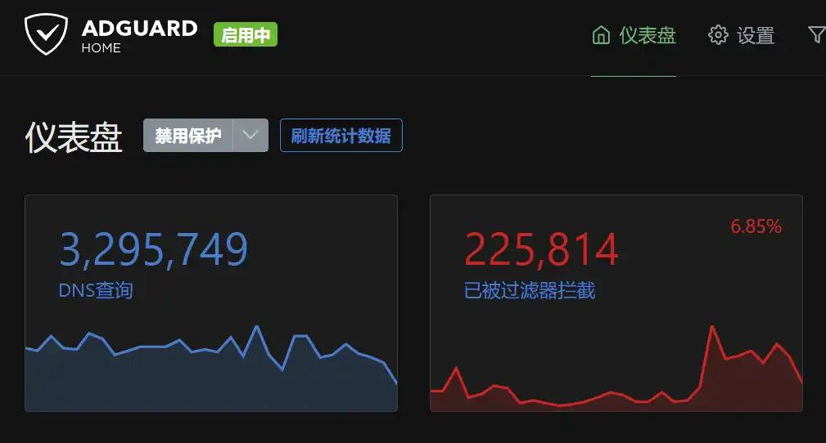Click the funnel filter icon in navigation
826x443 pixels.
point(816,35)
